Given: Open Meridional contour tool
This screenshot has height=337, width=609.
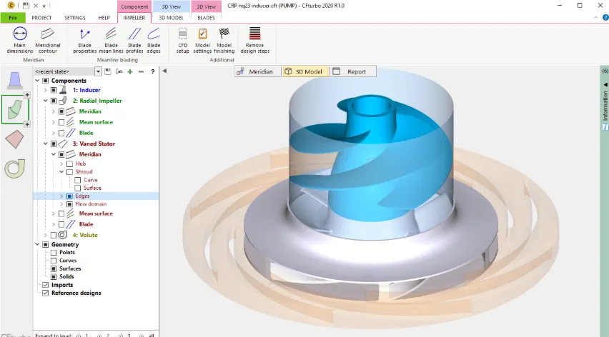Looking at the screenshot, I should 47,40.
